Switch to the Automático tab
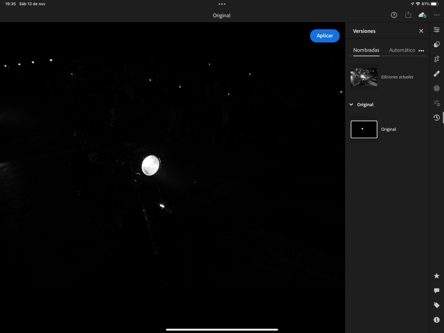The width and height of the screenshot is (444, 333). tap(402, 50)
